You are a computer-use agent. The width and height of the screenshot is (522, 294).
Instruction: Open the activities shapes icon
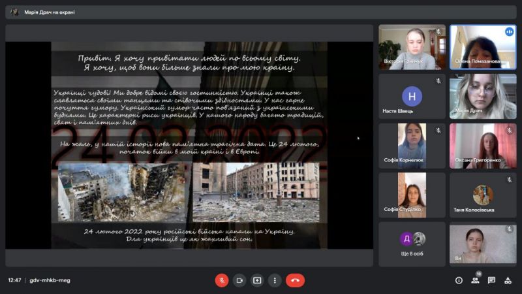[x=508, y=280]
